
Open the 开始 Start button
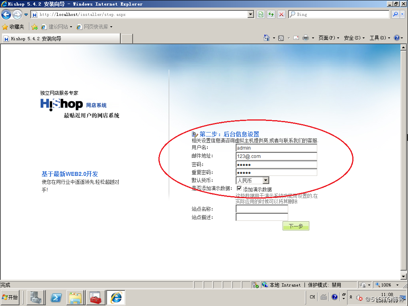[x=10, y=297]
